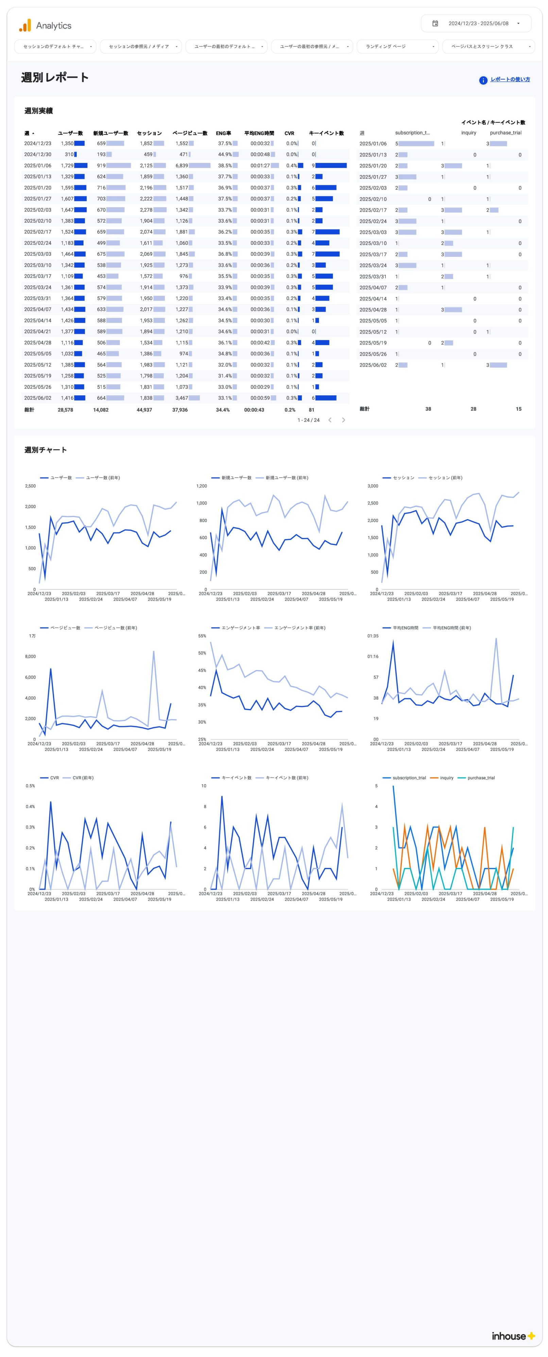Go to previous page of weekly table
Screen dimensions: 548x1357
coord(329,420)
